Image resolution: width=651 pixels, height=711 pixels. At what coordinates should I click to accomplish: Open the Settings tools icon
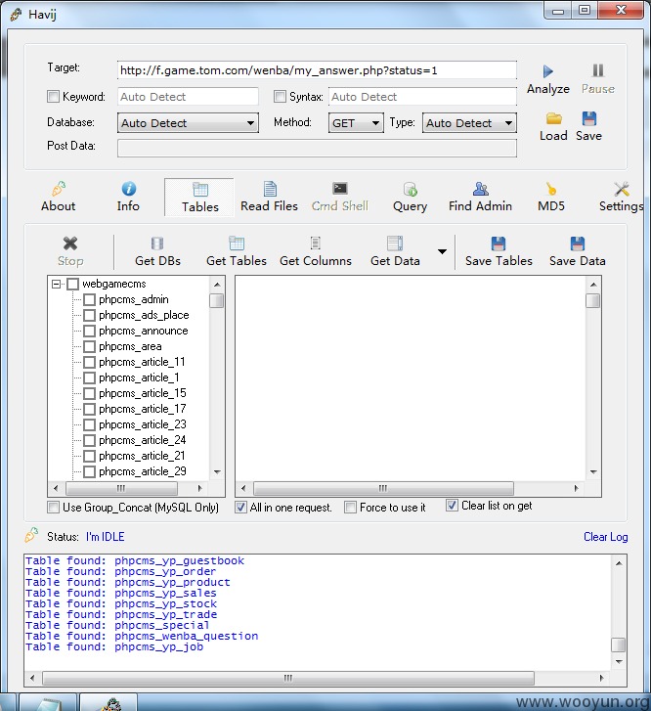[622, 189]
